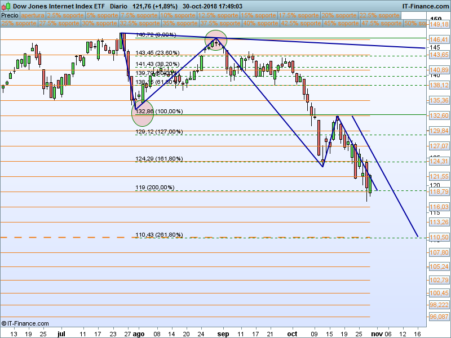Open the 37.5% soporte indicator label

coord(220,23)
